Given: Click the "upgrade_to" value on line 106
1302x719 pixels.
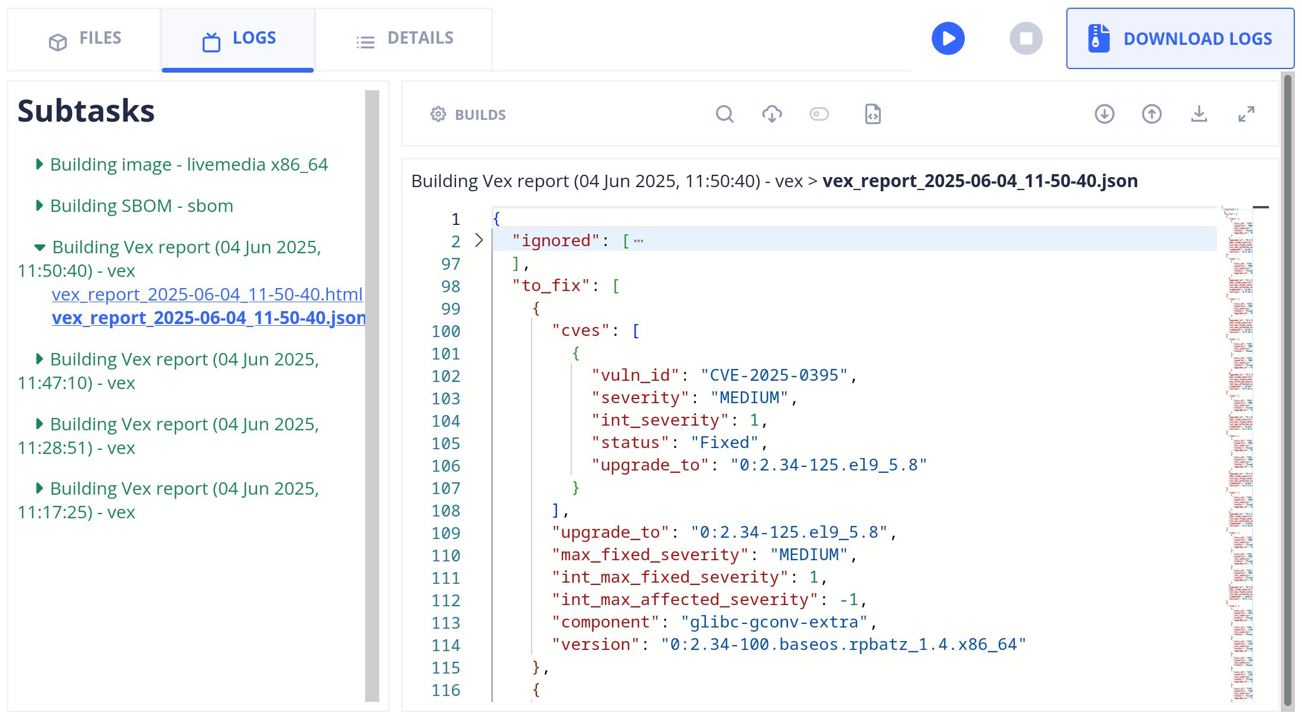Looking at the screenshot, I should click(x=828, y=465).
